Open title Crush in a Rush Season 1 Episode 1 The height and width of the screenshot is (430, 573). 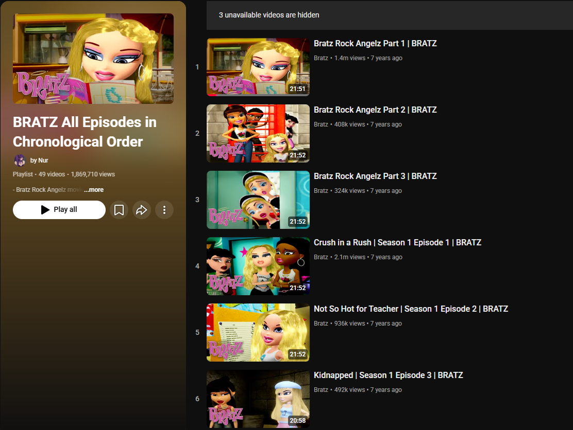click(x=398, y=243)
